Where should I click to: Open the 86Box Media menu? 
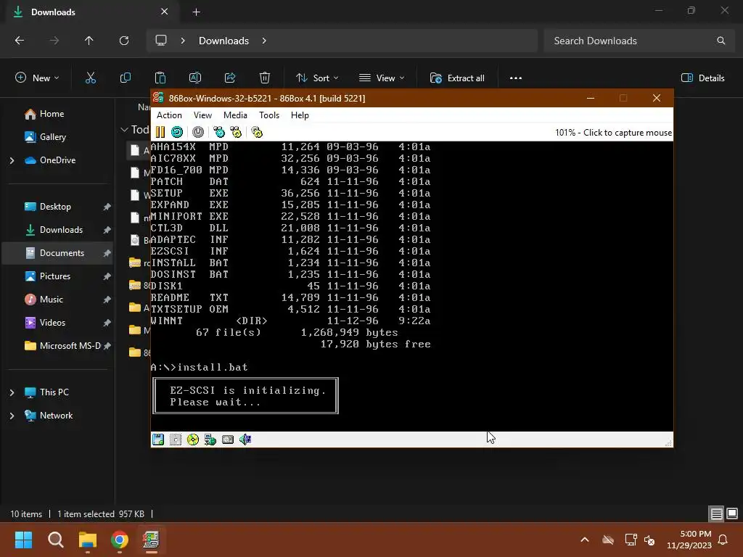click(x=235, y=115)
